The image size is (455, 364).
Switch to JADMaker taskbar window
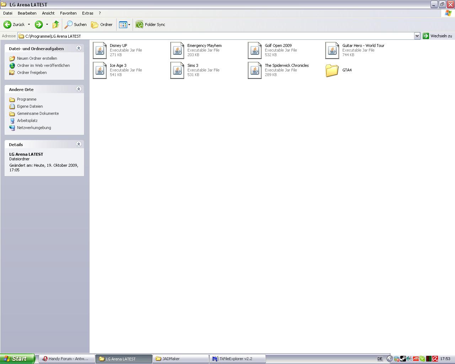[x=181, y=359]
